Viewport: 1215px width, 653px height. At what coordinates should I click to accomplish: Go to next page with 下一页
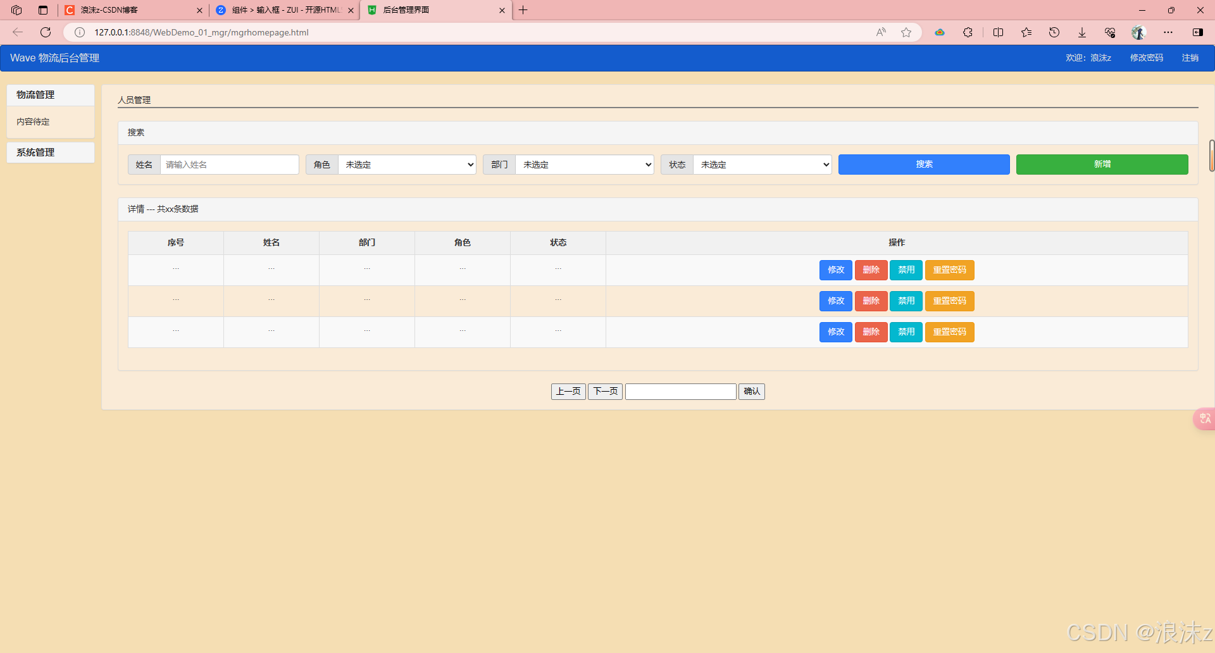click(606, 392)
